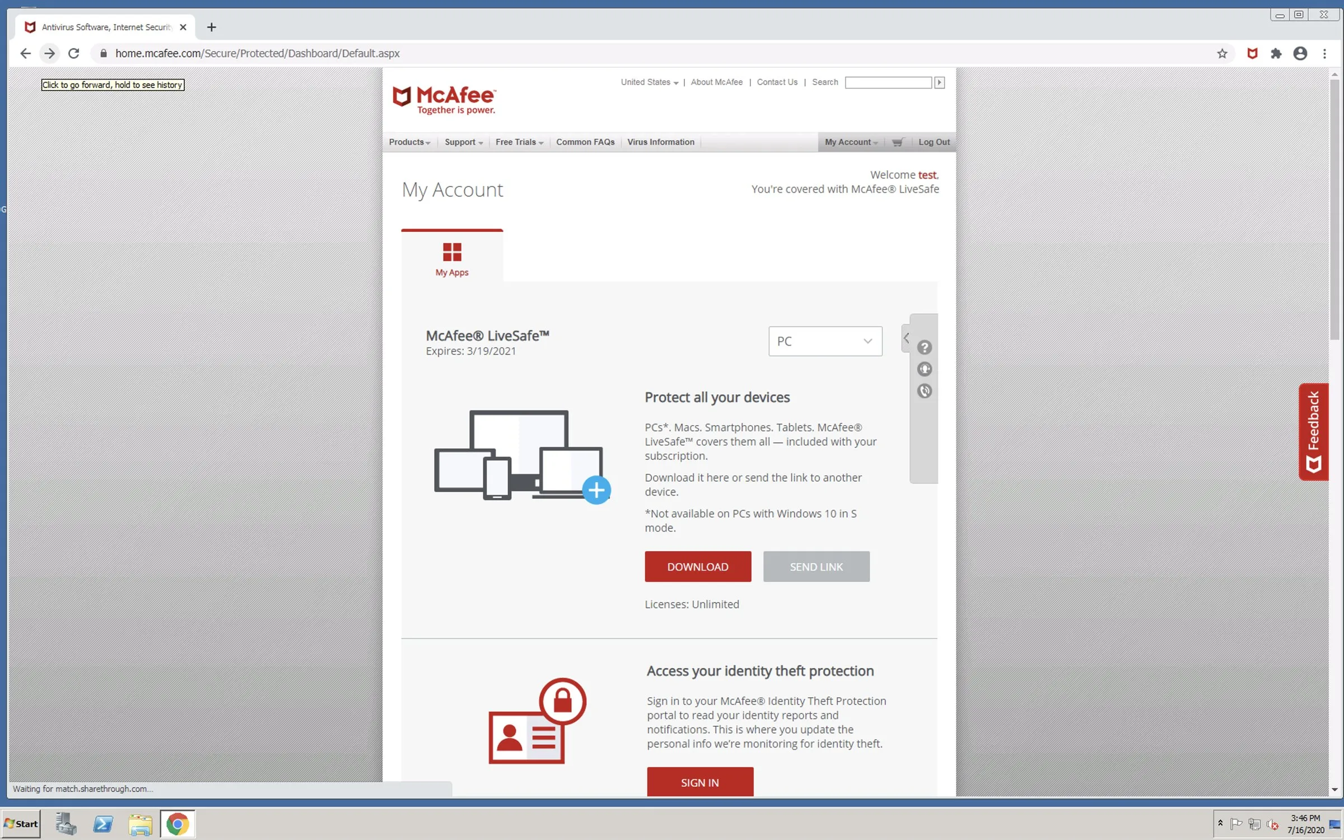Click the question mark help icon
Image resolution: width=1344 pixels, height=840 pixels.
(925, 347)
